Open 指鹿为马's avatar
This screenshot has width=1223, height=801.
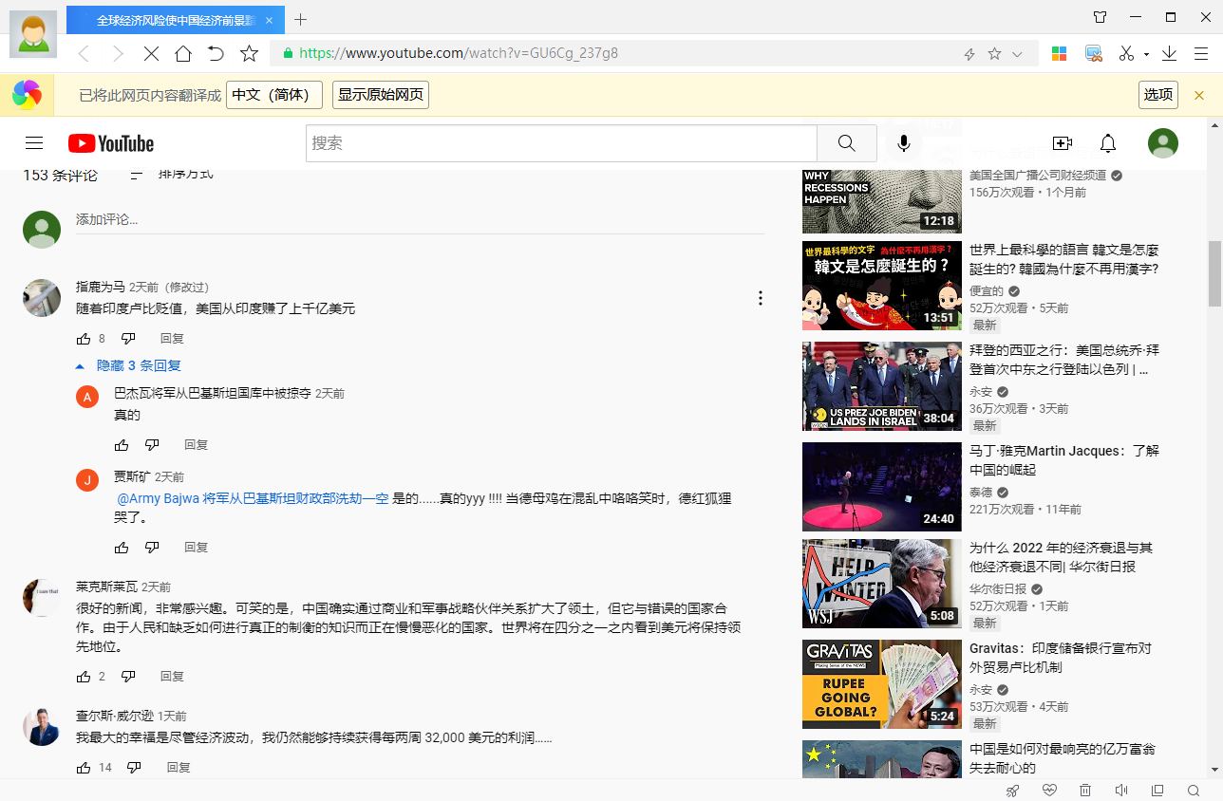click(x=42, y=298)
